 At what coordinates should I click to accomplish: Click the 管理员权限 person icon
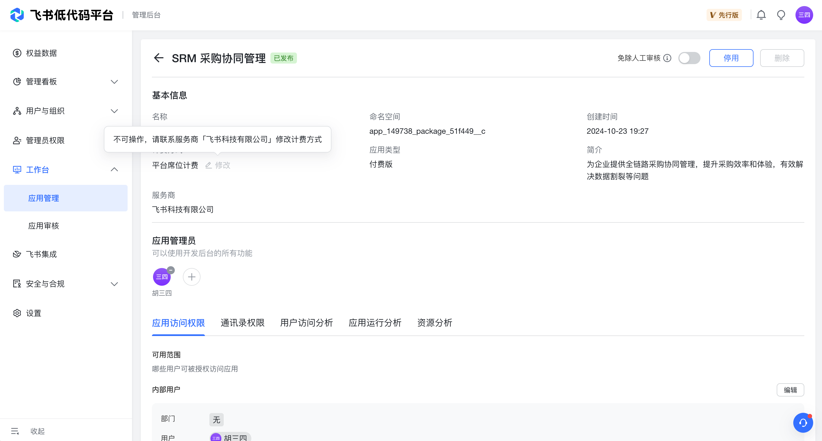17,141
